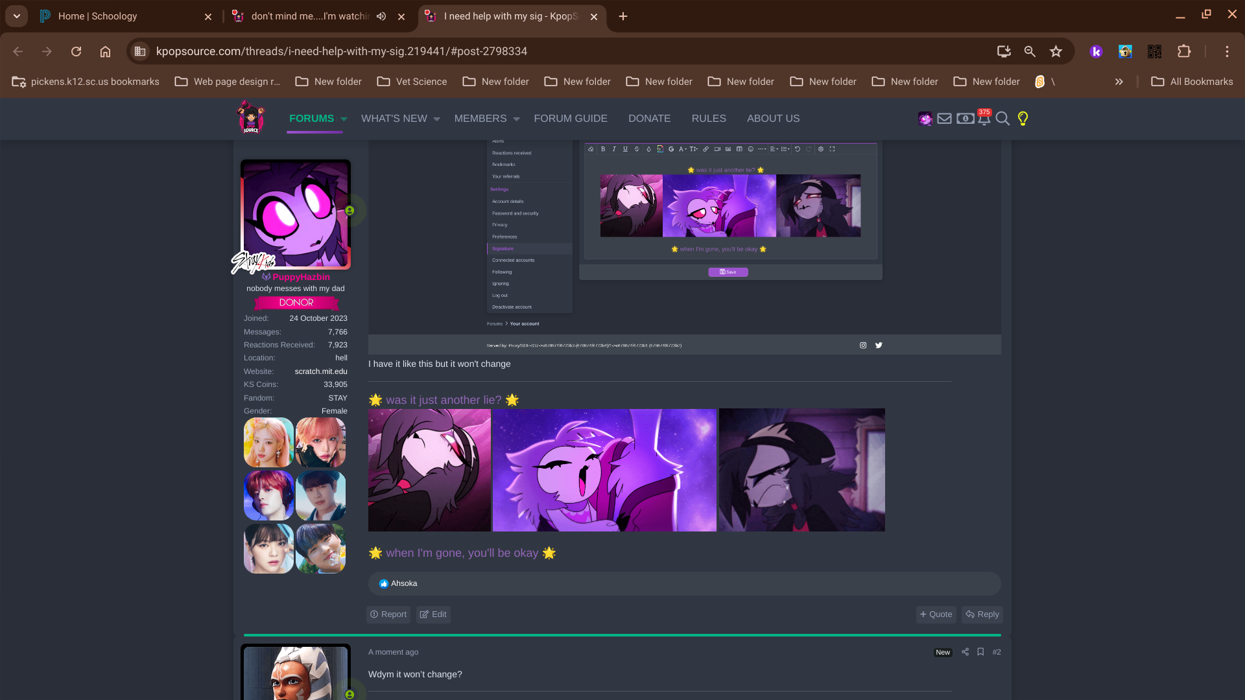Open ABOUT US page
This screenshot has height=700, width=1245.
tap(774, 119)
